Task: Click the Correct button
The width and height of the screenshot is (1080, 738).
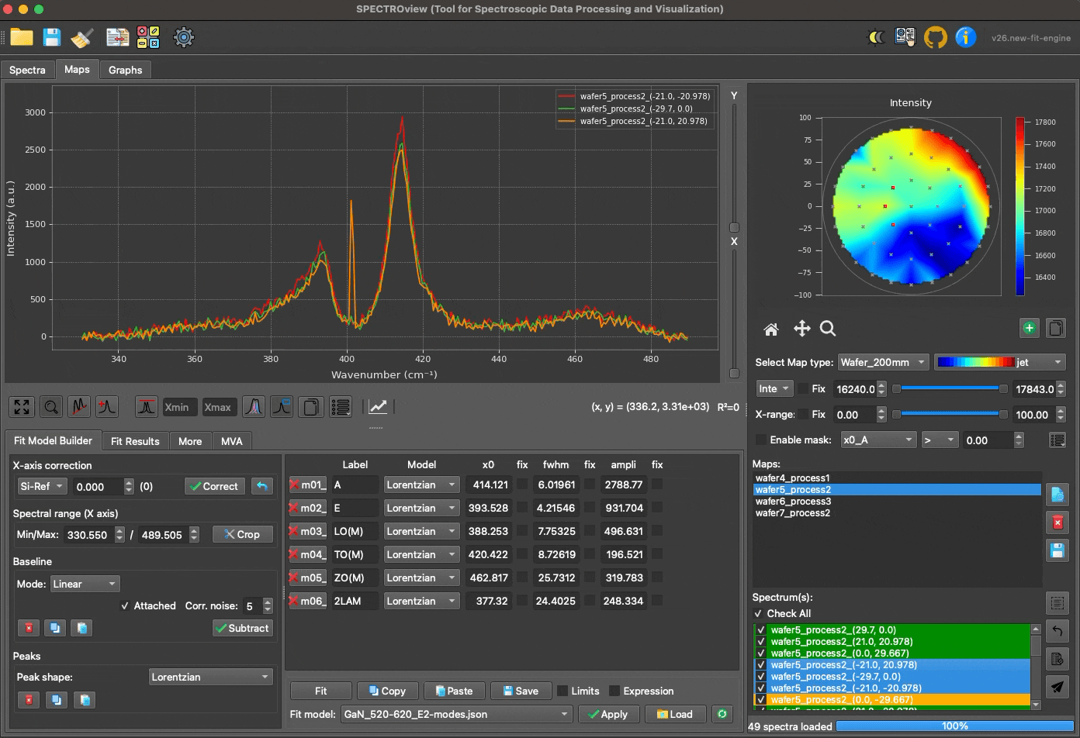Action: click(215, 486)
